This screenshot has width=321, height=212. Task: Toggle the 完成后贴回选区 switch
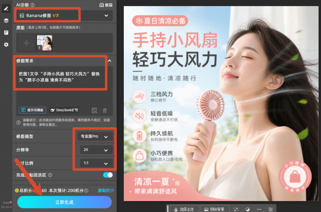coord(108,175)
